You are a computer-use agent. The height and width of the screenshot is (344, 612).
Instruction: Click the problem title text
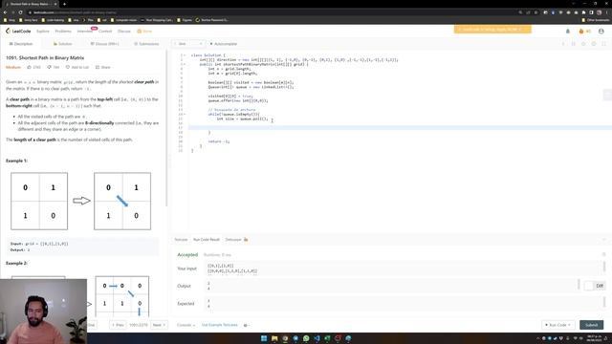tap(45, 57)
